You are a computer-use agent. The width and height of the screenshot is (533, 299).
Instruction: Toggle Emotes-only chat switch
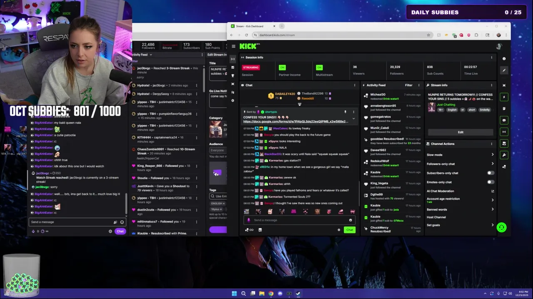(x=491, y=182)
